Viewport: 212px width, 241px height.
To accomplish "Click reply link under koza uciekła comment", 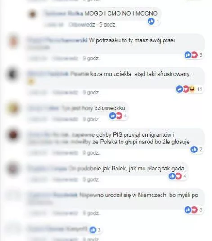I will click(x=65, y=92).
